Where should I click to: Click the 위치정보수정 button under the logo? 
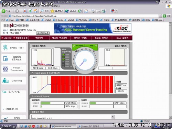[x=43, y=33]
